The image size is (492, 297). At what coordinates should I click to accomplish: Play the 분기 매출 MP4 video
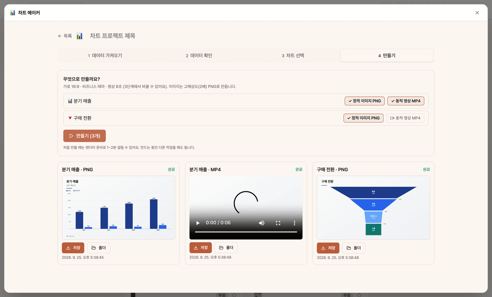pos(198,223)
